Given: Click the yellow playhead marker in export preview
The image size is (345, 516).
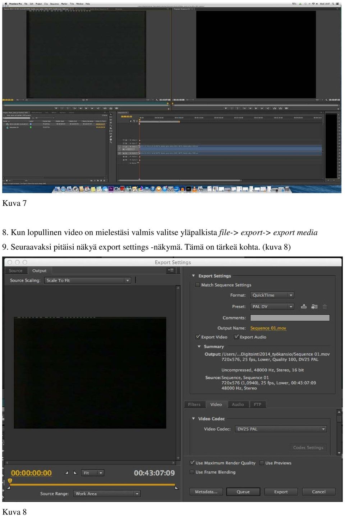Looking at the screenshot, I should [x=10, y=481].
